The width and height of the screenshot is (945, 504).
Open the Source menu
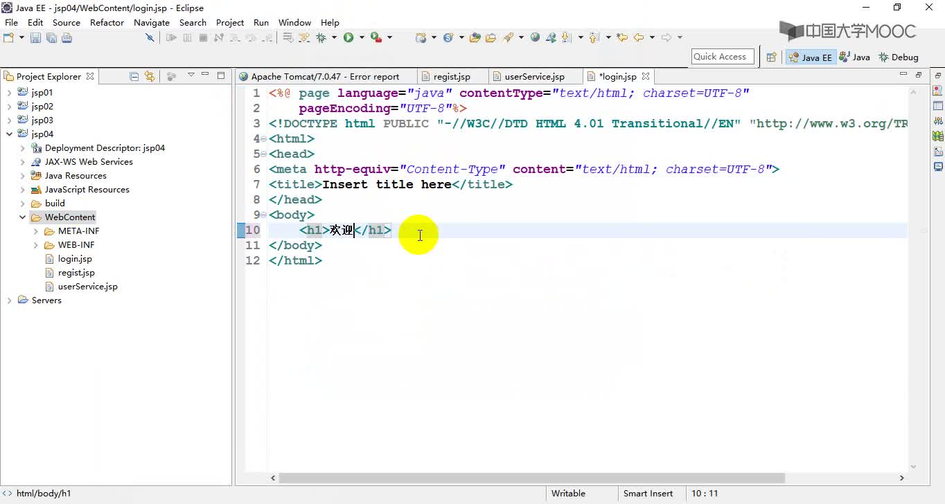pyautogui.click(x=67, y=22)
